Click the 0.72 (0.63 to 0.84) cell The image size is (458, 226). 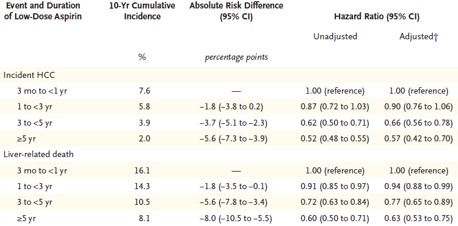click(x=335, y=202)
